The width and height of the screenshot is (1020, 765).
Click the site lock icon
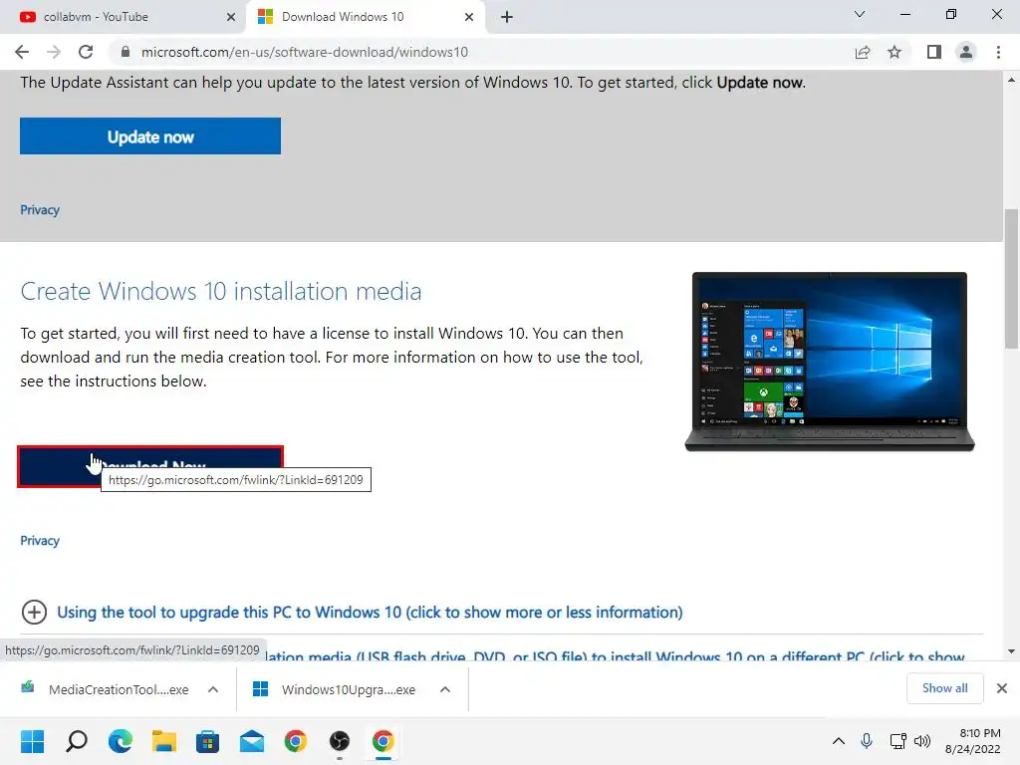click(x=126, y=52)
